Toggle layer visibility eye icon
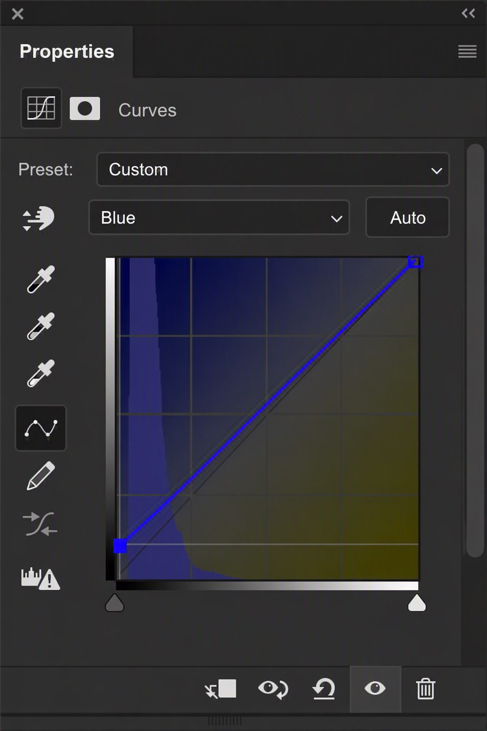Image resolution: width=487 pixels, height=731 pixels. tap(375, 689)
